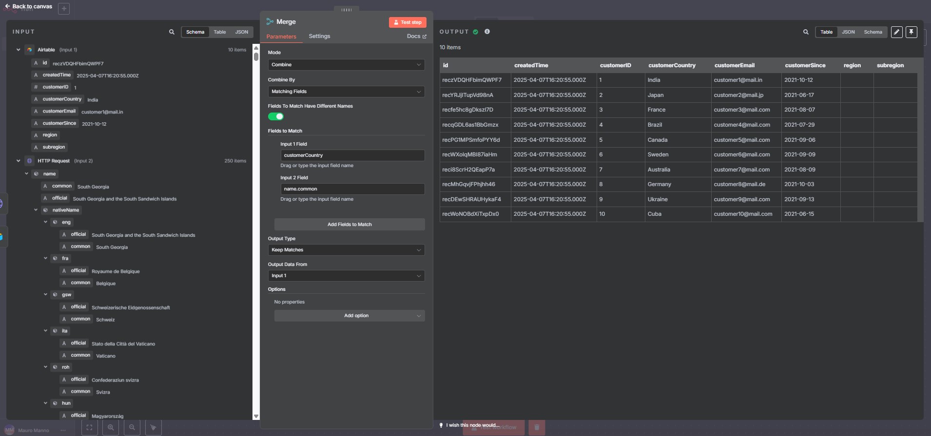Click the drag handle above Merge panel
The height and width of the screenshot is (436, 931).
coord(347,10)
